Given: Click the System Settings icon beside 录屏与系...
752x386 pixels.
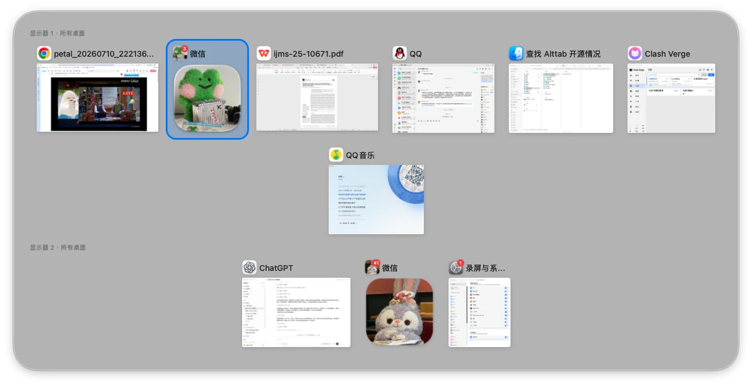Looking at the screenshot, I should click(456, 268).
